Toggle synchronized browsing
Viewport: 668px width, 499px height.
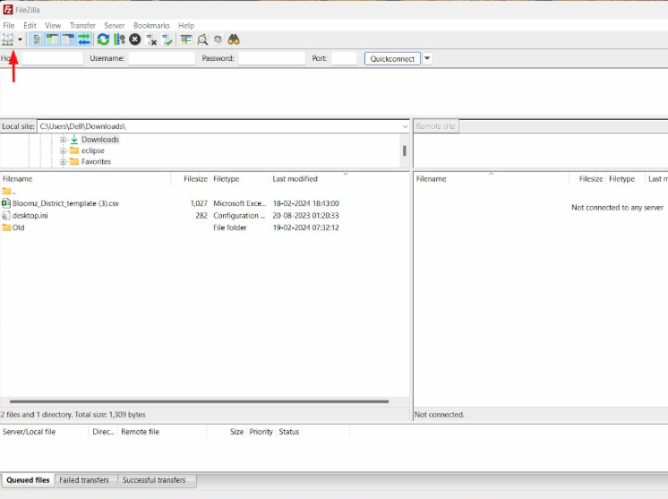click(218, 40)
